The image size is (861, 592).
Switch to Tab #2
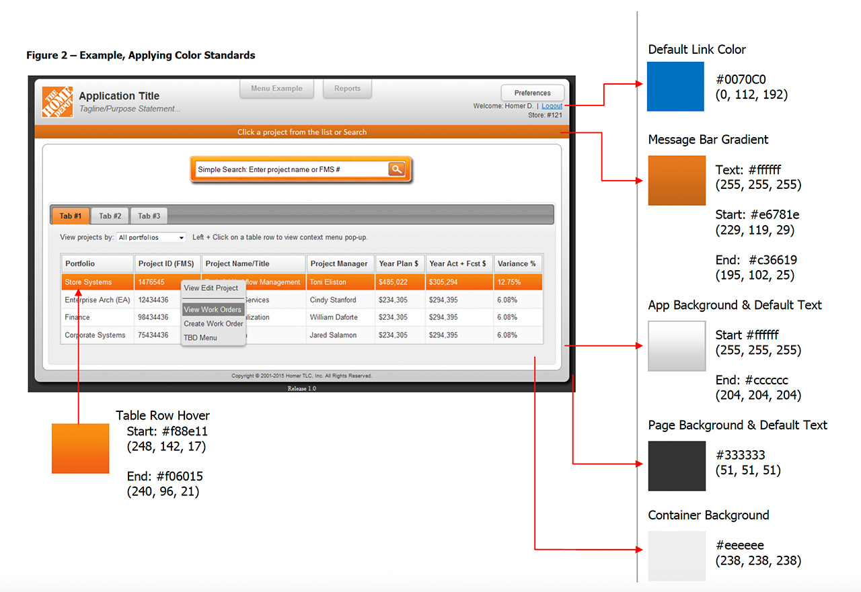click(x=110, y=216)
